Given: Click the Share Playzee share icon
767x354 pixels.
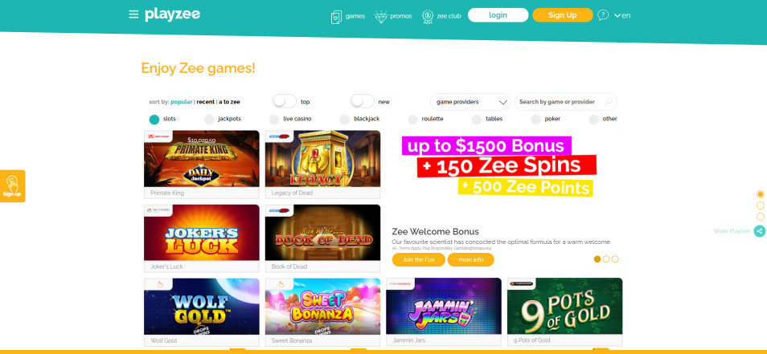Looking at the screenshot, I should coord(760,231).
